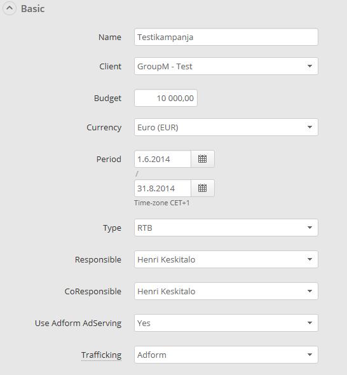Click the arrow on the Client dropdown
Image resolution: width=347 pixels, height=375 pixels.
pyautogui.click(x=310, y=66)
